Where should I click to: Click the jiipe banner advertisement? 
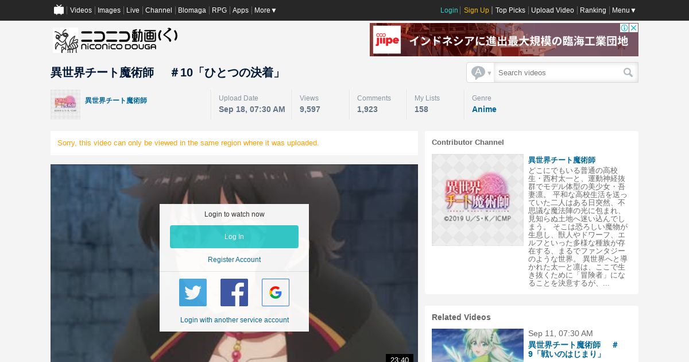[504, 40]
